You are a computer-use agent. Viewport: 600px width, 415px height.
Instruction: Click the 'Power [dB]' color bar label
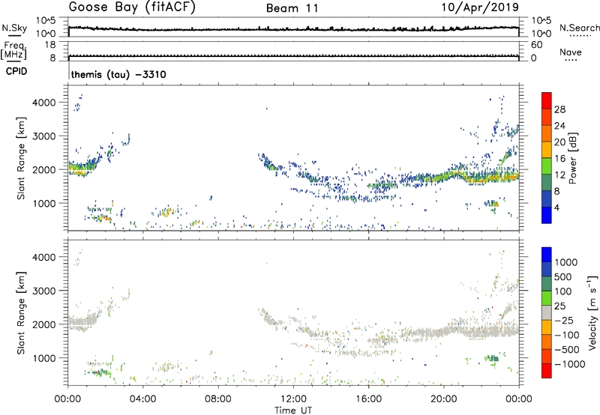[573, 158]
